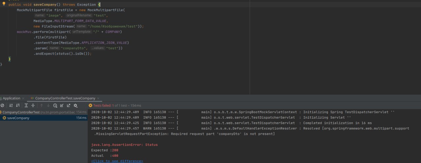Open test history clock icon

coord(55,105)
